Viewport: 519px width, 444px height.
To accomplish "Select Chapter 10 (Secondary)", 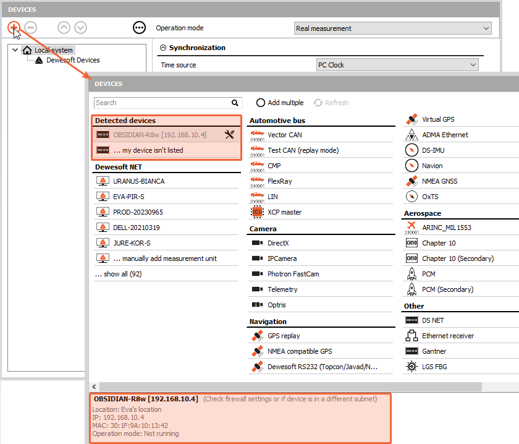I will (461, 258).
